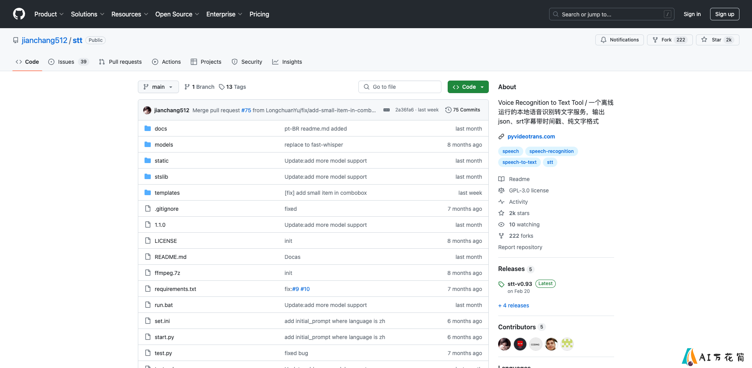Open the first contributor avatar
This screenshot has width=752, height=368.
point(504,344)
